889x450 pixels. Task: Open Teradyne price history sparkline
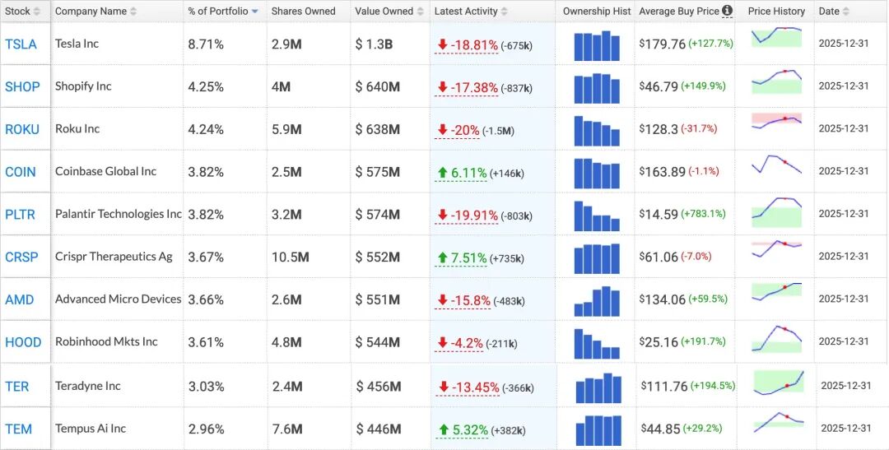779,383
